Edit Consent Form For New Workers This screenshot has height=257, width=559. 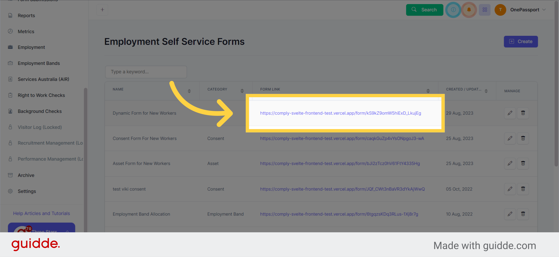[510, 138]
